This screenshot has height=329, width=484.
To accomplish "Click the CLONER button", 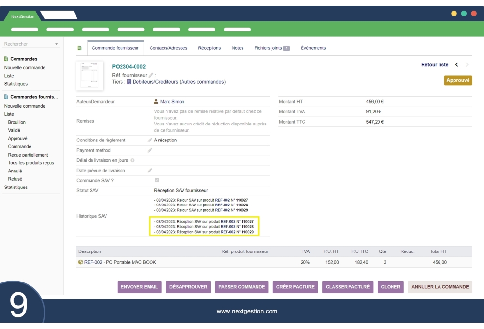I will [391, 287].
